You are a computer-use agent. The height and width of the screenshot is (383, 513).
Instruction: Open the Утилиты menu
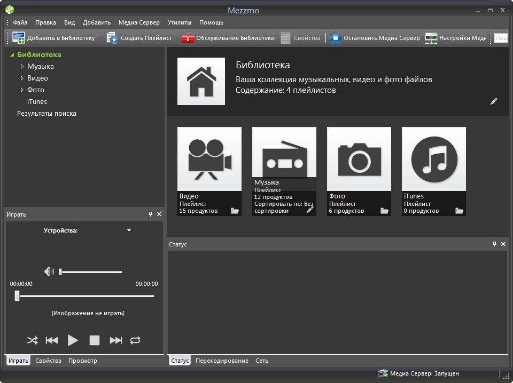pos(180,22)
